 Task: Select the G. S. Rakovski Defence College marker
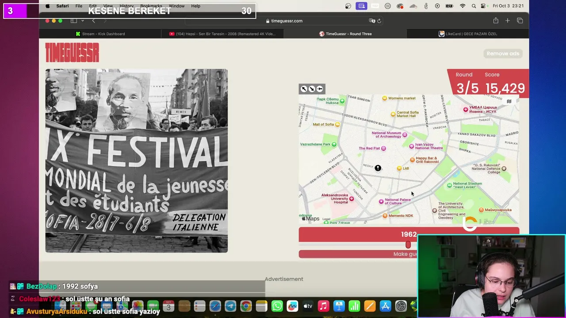pos(504,168)
